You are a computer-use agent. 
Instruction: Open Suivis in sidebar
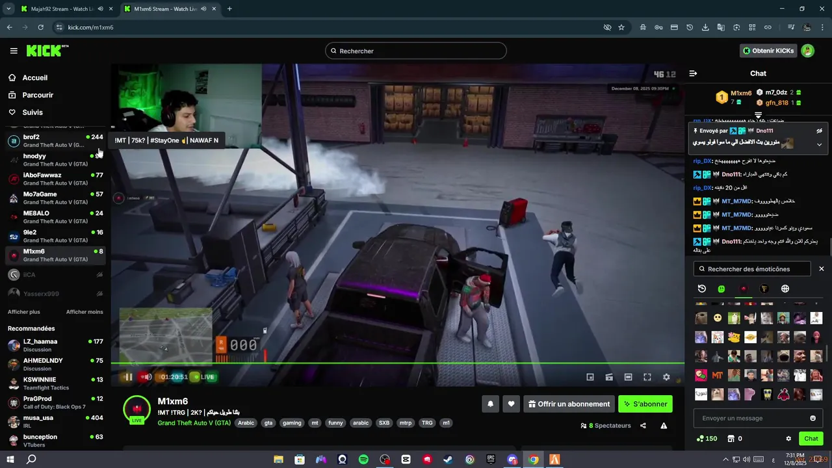(x=32, y=112)
